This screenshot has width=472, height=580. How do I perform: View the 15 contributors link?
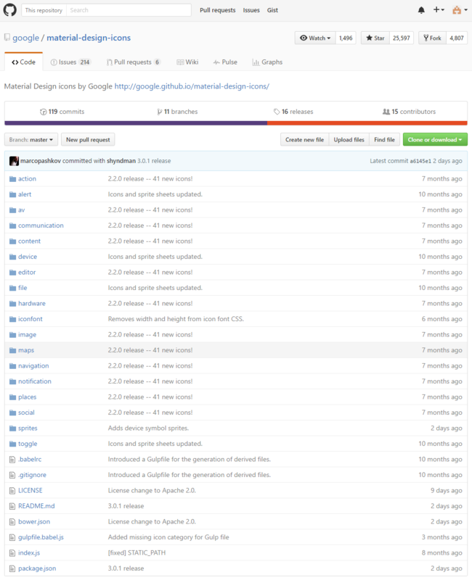409,112
